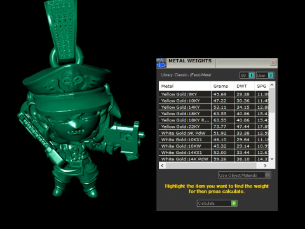Click the vertical scrollbar thumb
Image resolution: width=305 pixels, height=229 pixels.
[x=272, y=101]
